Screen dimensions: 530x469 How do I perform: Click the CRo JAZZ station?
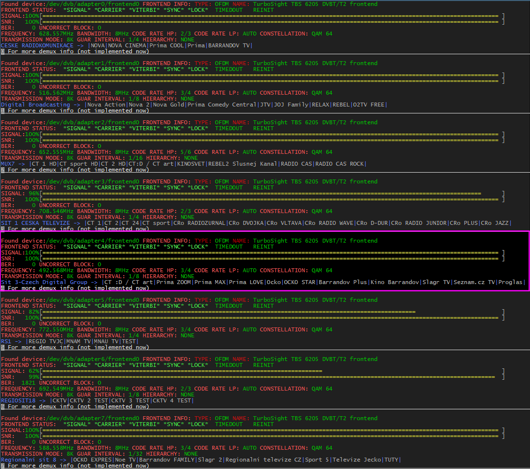[495, 223]
